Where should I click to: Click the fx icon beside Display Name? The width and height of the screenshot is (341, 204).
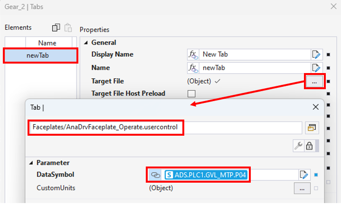192,54
